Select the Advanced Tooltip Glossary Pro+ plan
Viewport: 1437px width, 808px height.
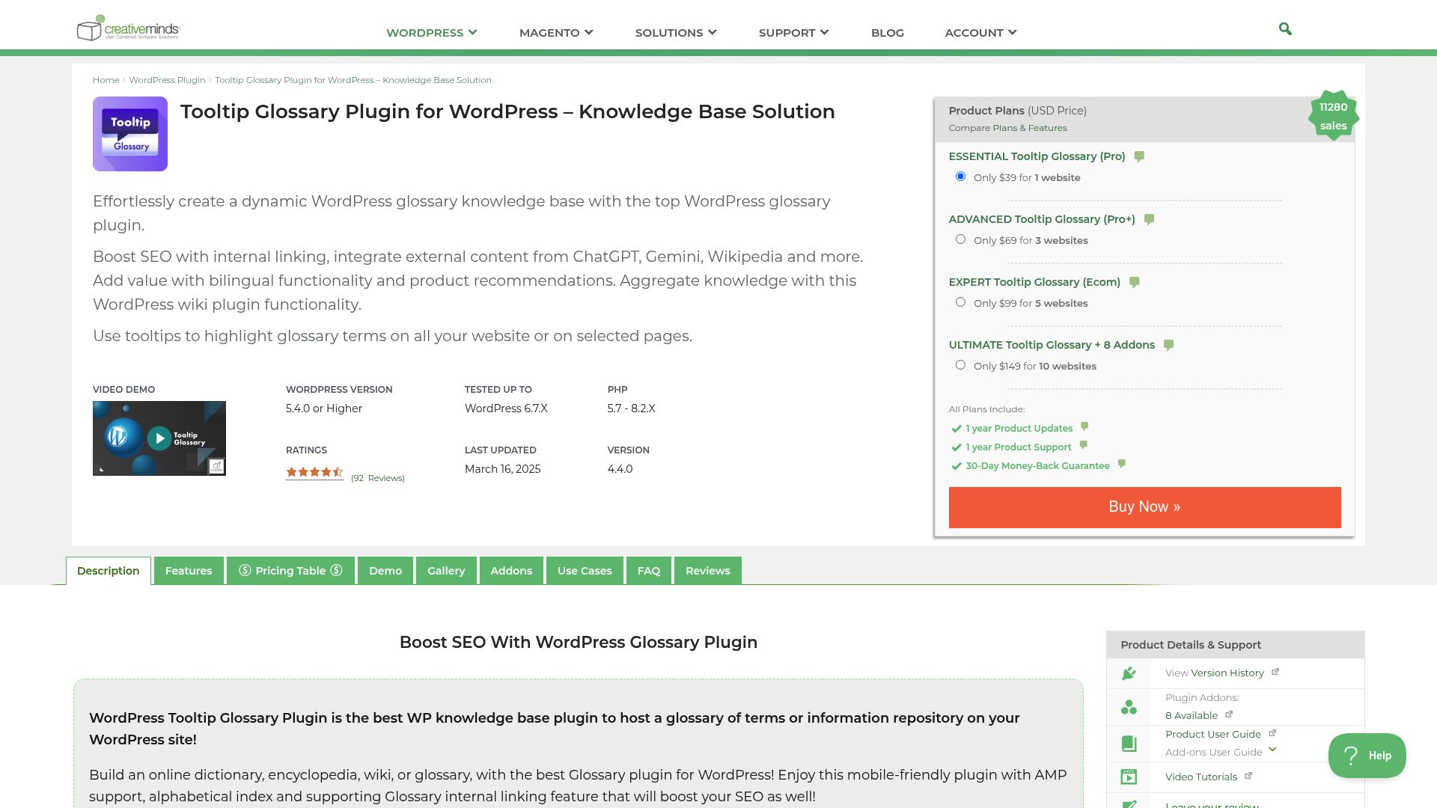pyautogui.click(x=961, y=238)
